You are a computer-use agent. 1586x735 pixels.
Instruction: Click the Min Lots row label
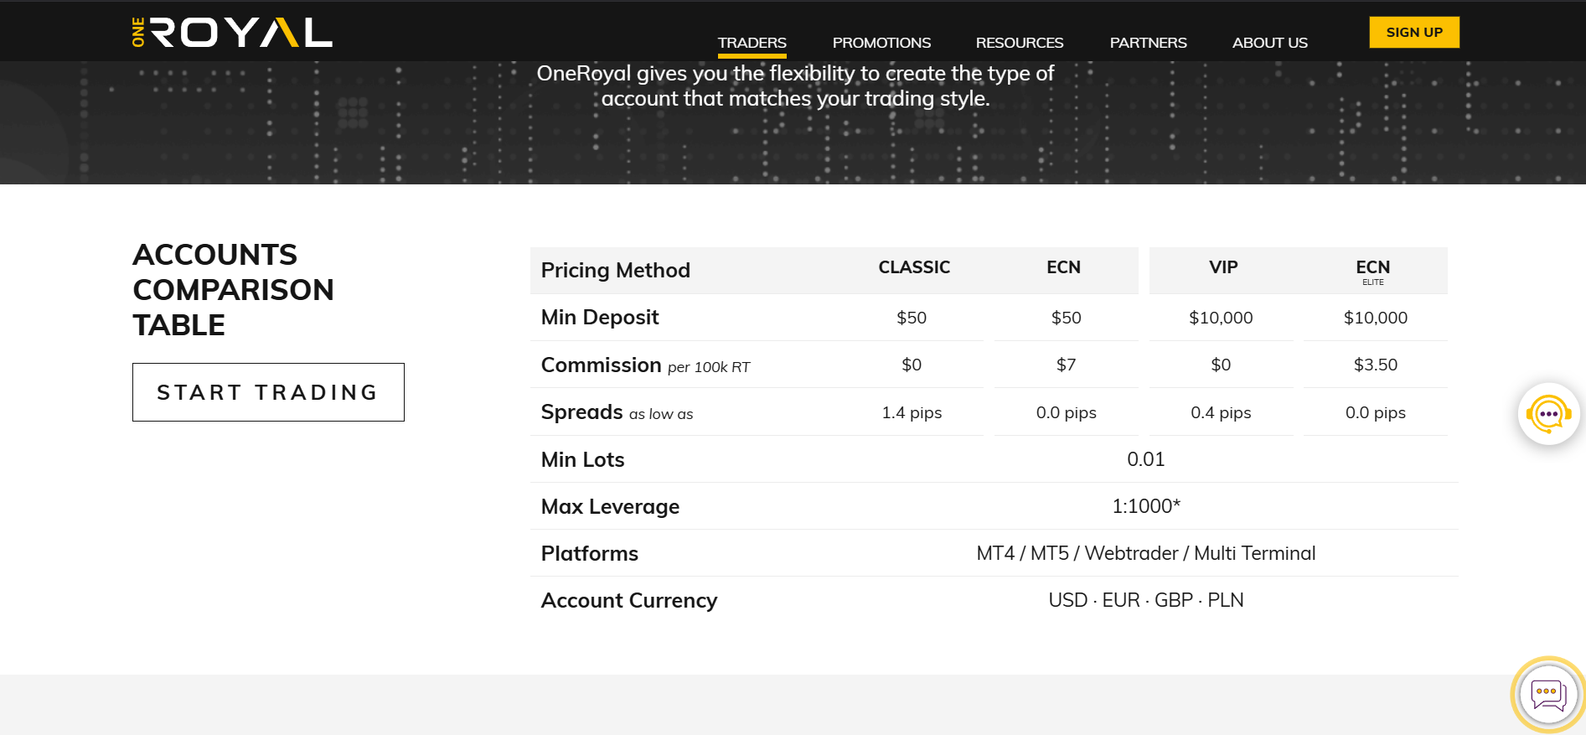(x=583, y=459)
